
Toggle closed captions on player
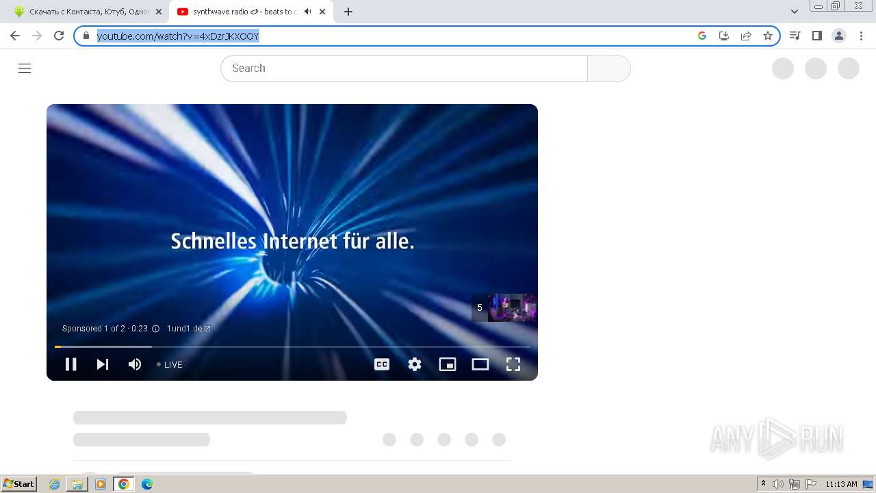coord(382,364)
